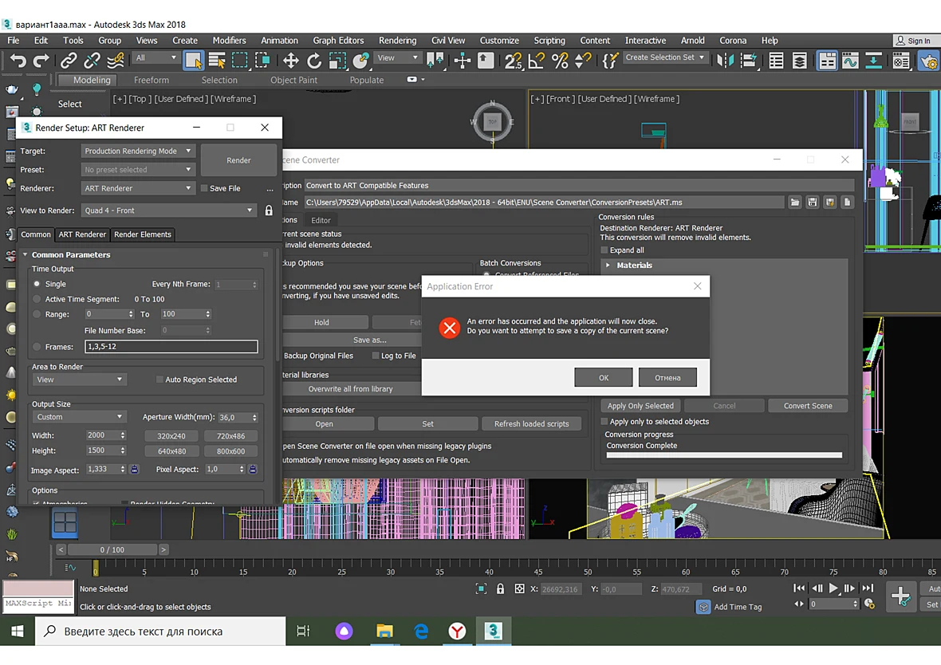Check the Expand all checkbox
The width and height of the screenshot is (941, 665).
604,250
